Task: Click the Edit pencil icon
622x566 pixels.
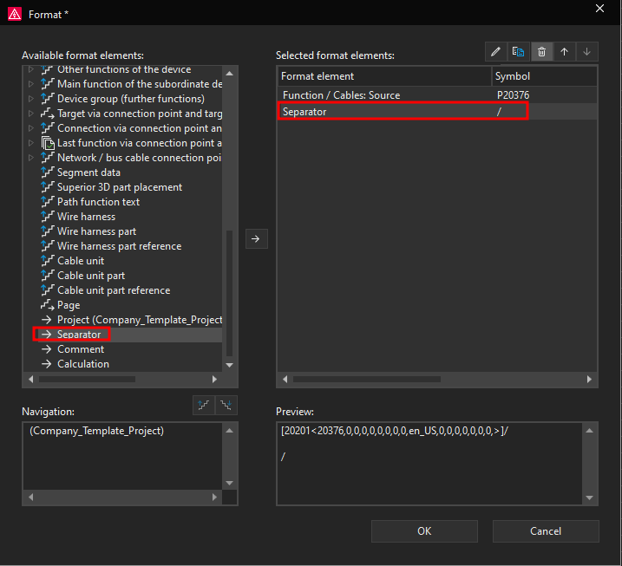Action: pyautogui.click(x=496, y=52)
